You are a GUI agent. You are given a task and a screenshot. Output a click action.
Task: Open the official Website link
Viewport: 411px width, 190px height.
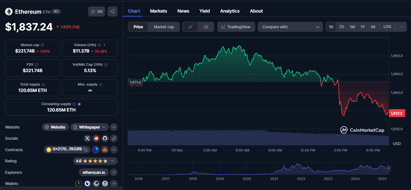click(55, 127)
